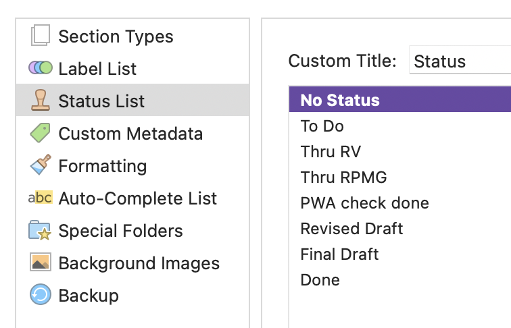Click into the Custom Title field

point(460,61)
